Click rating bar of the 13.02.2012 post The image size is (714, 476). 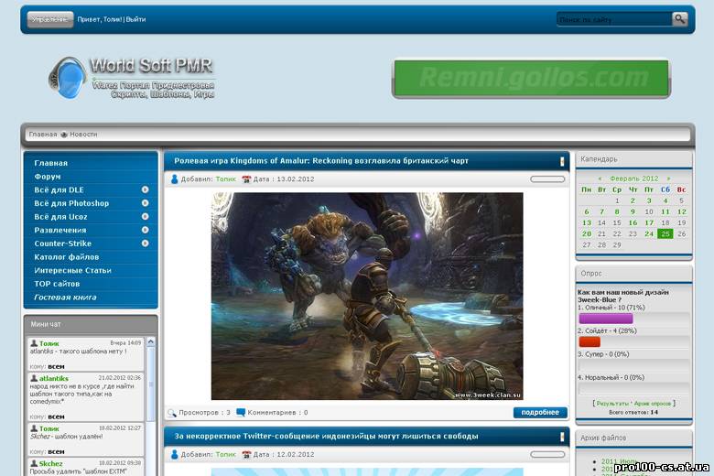(547, 179)
